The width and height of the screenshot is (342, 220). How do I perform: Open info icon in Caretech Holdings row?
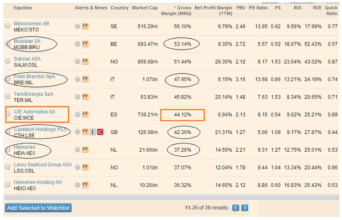point(93,132)
